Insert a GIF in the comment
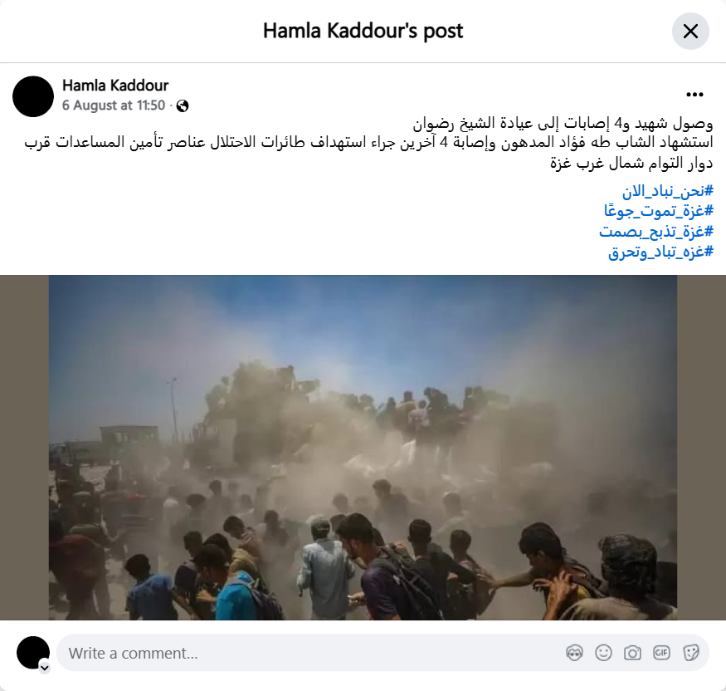Screen dimensions: 726x691 pos(661,653)
